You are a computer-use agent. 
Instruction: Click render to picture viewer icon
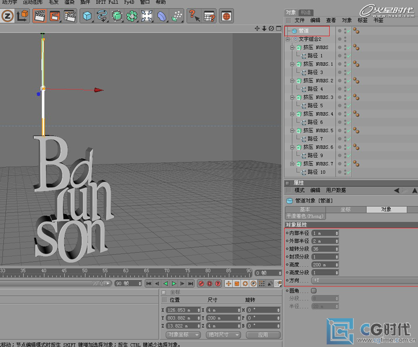pos(55,16)
